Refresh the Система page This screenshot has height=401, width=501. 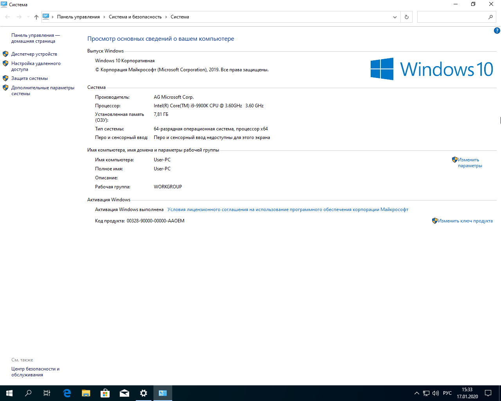pos(406,17)
